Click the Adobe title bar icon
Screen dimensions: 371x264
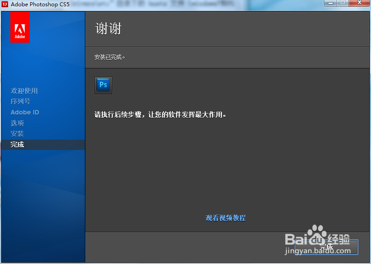(5, 4)
